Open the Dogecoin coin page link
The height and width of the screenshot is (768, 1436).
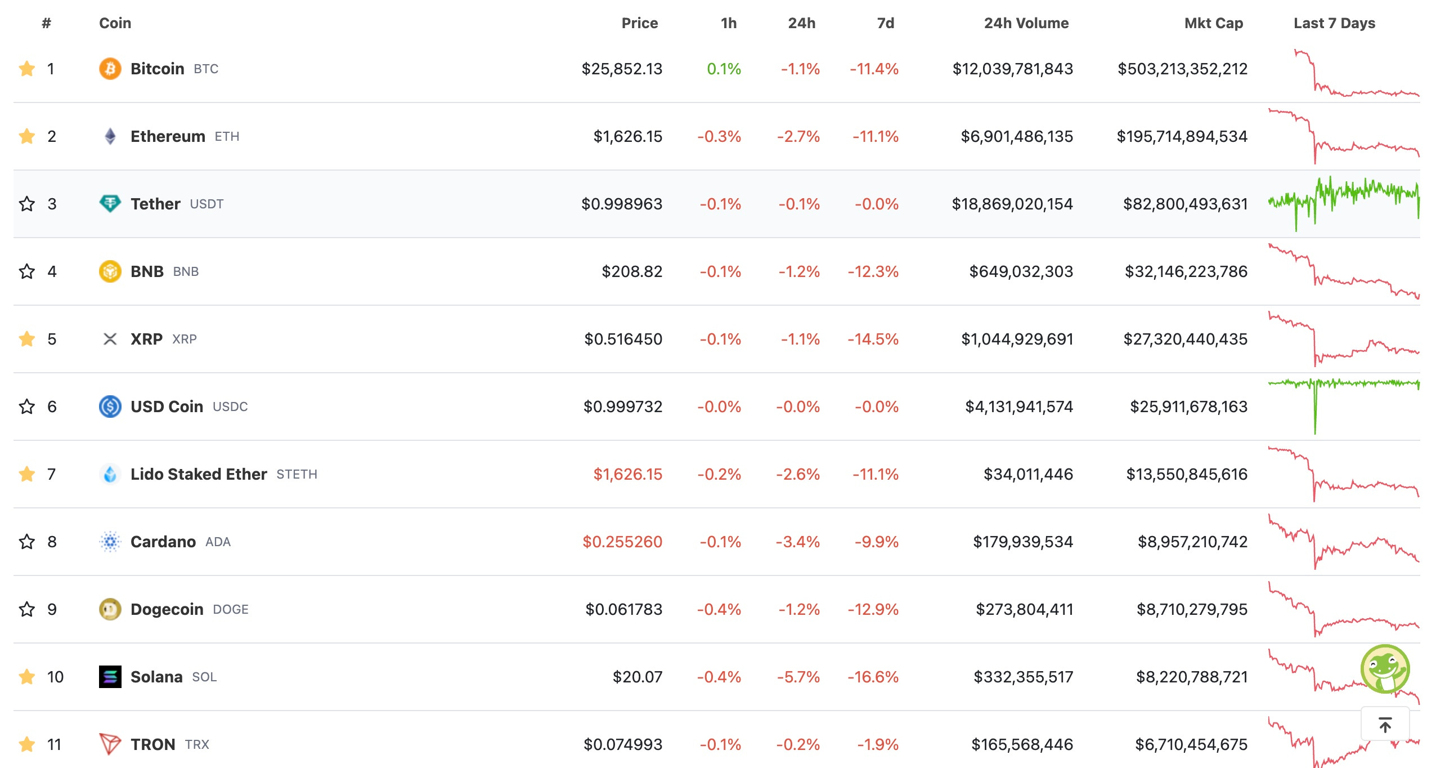pyautogui.click(x=167, y=609)
